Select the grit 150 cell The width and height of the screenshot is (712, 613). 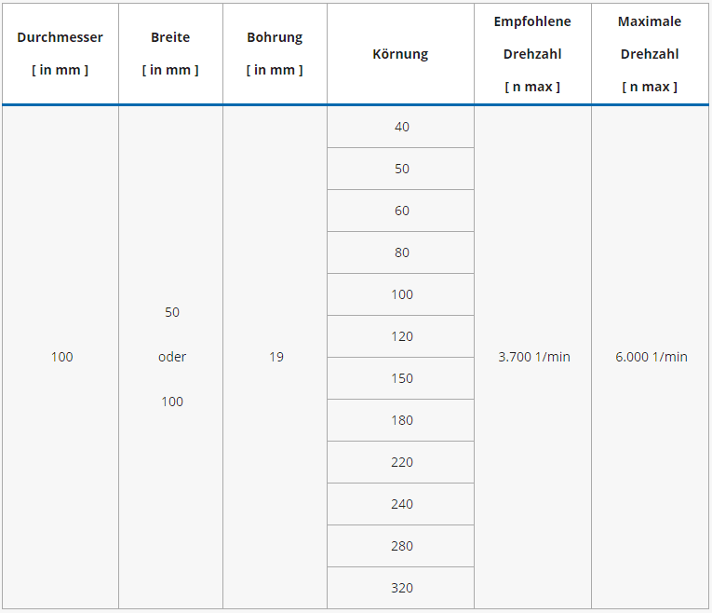[401, 378]
